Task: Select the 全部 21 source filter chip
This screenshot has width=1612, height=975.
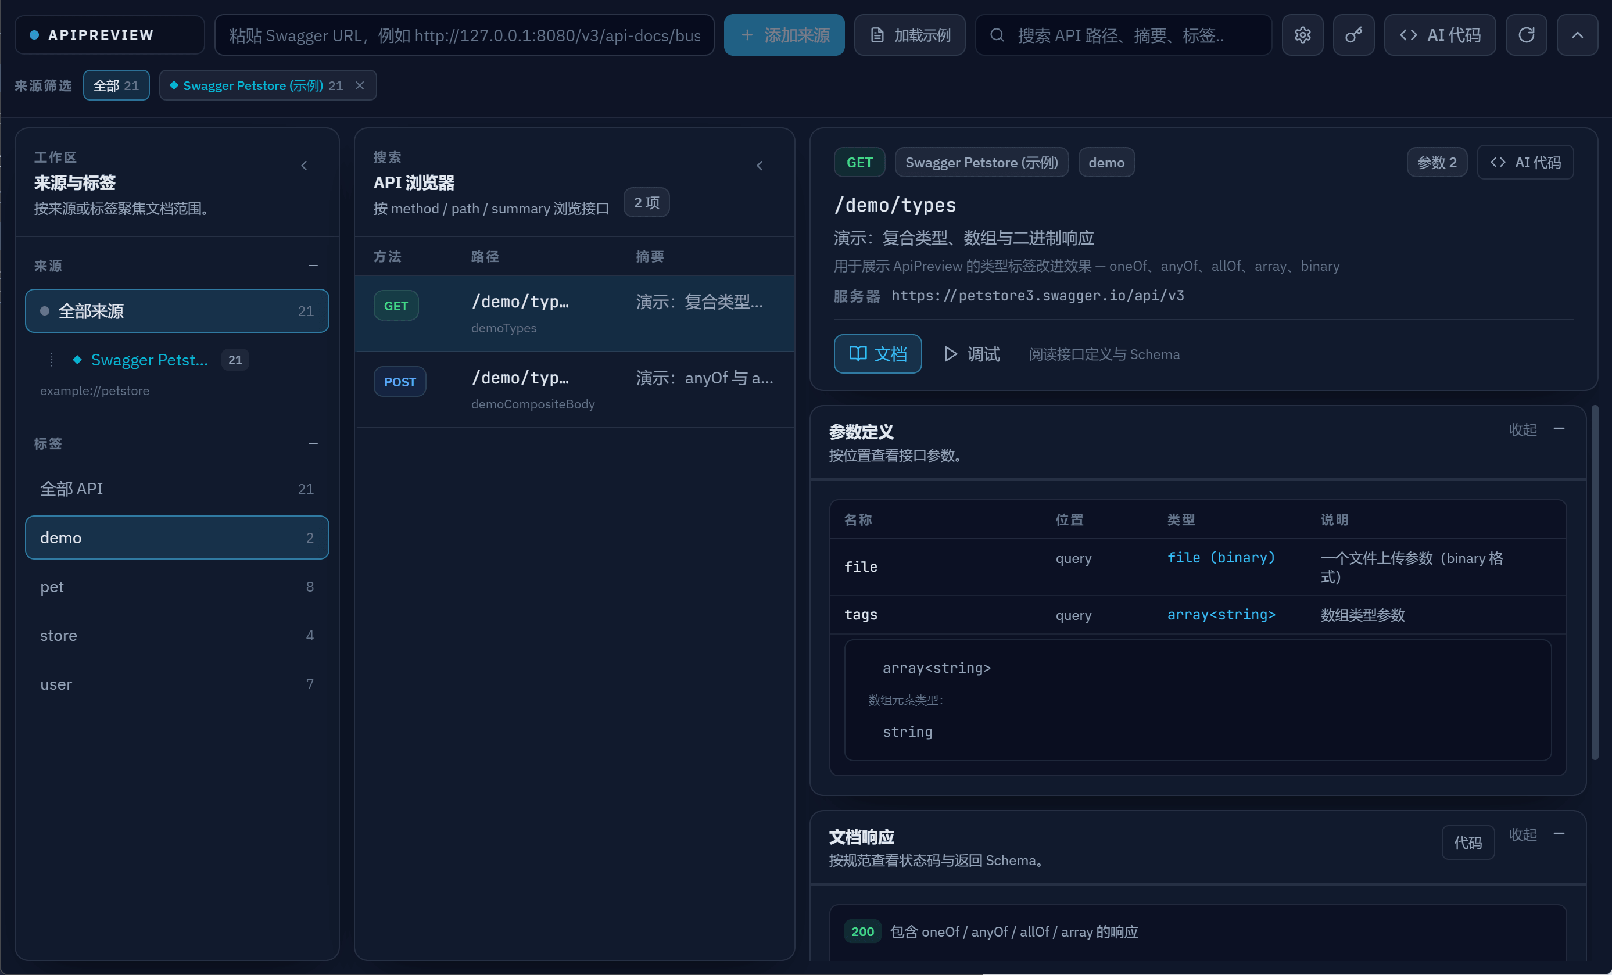Action: pos(116,85)
